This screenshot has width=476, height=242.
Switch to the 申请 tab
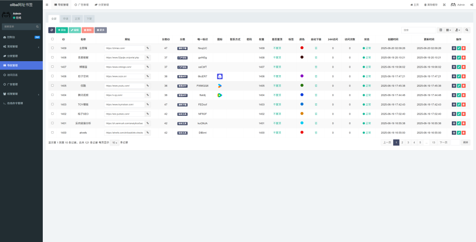tap(66, 19)
